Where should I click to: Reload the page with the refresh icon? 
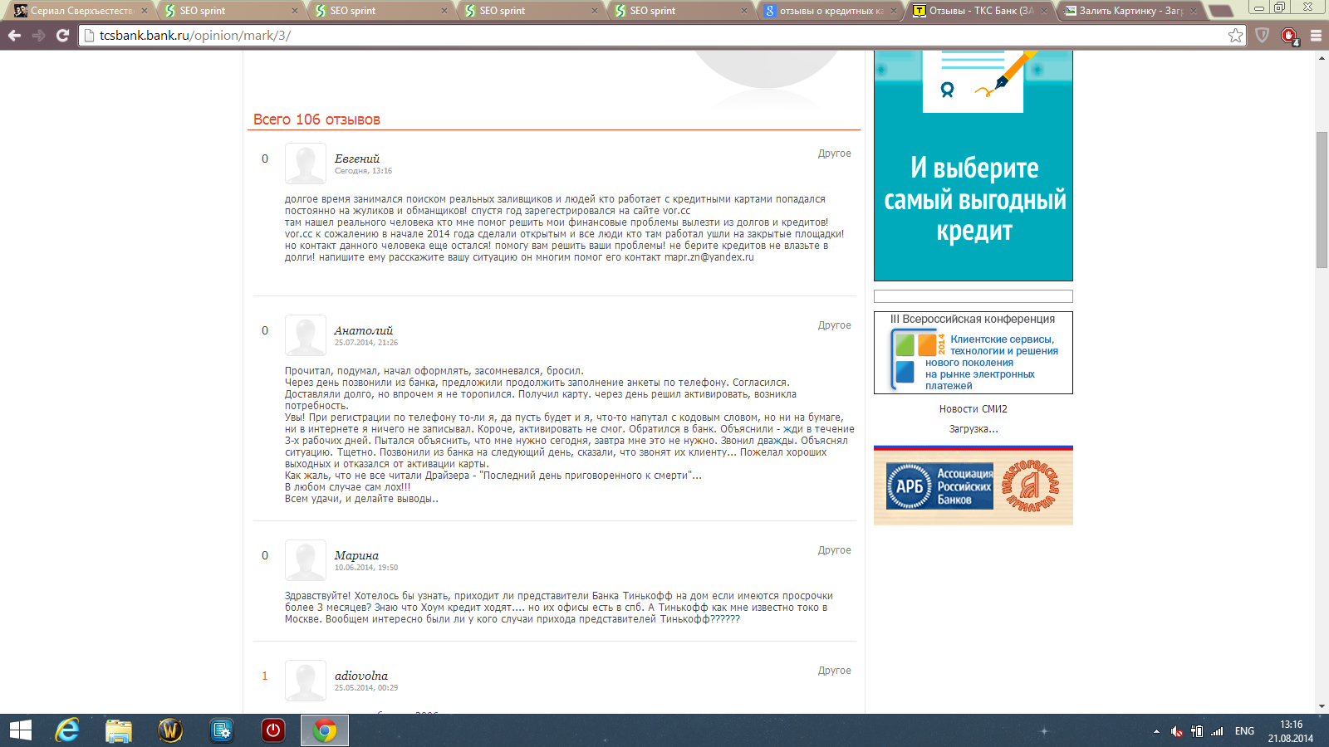pos(62,36)
